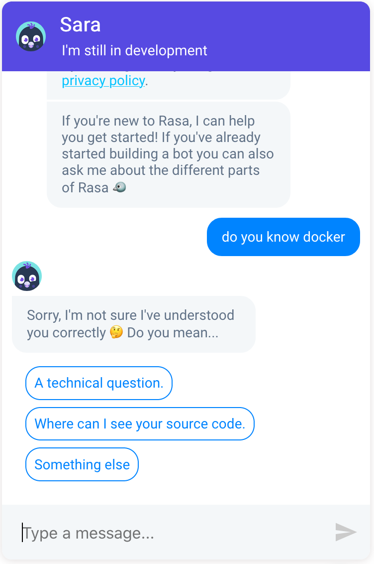Click the bird emoji after 'of Rasa'

click(x=119, y=187)
